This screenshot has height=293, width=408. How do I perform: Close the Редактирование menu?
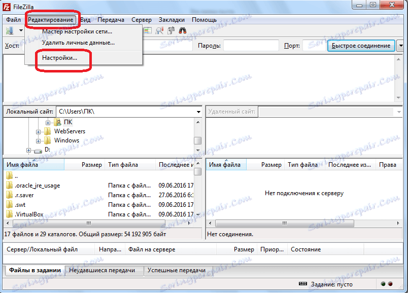tap(51, 20)
